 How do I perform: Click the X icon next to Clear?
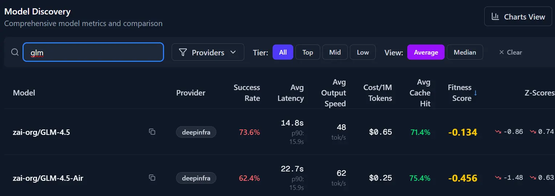(502, 52)
